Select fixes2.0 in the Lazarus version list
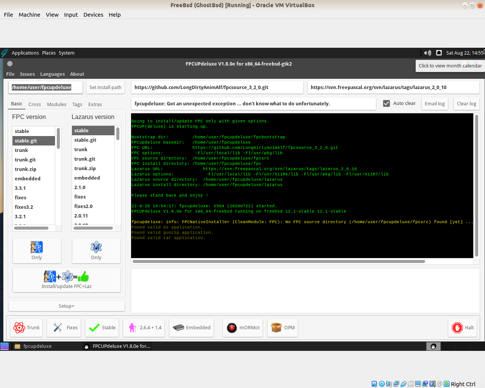The height and width of the screenshot is (388, 485). pyautogui.click(x=93, y=207)
